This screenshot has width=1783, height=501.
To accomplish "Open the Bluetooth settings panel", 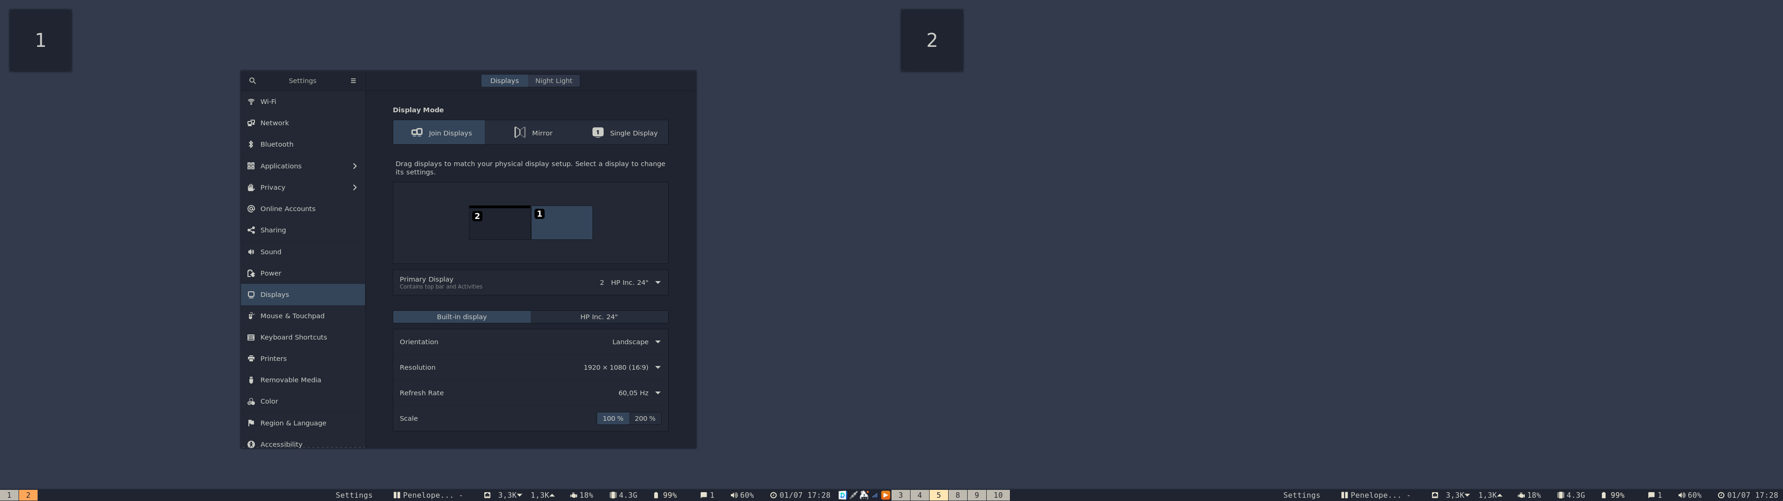I will pyautogui.click(x=277, y=145).
